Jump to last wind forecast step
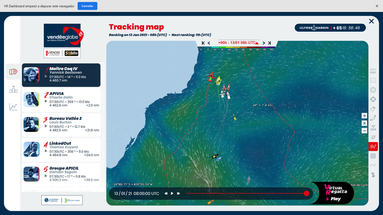The height and width of the screenshot is (215, 383). (x=269, y=43)
